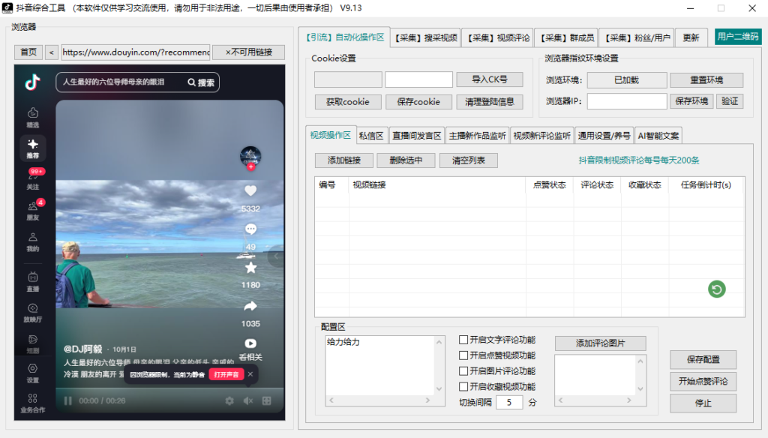This screenshot has height=438, width=768.
Task: Click the 添加评论图片 button
Action: click(601, 343)
